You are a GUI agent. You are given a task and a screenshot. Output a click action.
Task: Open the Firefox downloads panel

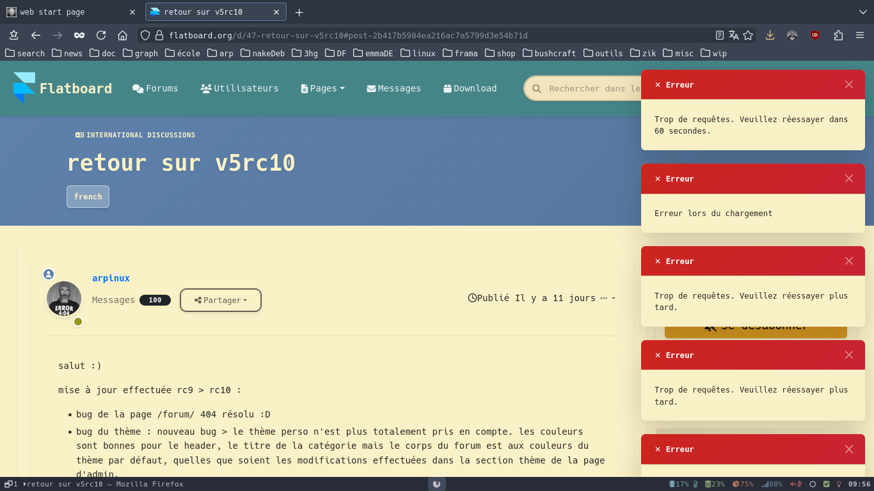tap(770, 35)
